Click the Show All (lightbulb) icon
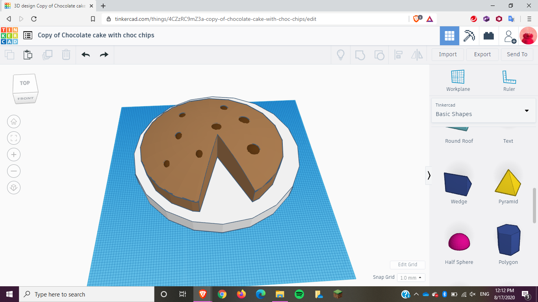The width and height of the screenshot is (538, 302). tap(340, 54)
